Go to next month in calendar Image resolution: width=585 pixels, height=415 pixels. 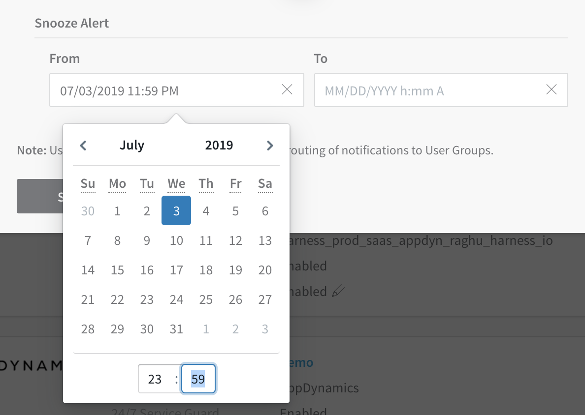point(270,145)
